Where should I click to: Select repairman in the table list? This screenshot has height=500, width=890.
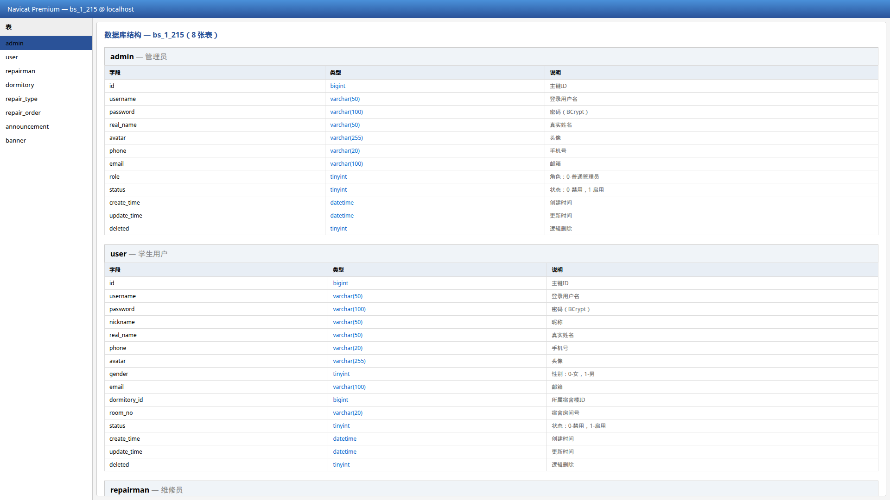(46, 71)
